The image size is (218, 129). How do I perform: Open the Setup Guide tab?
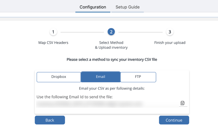(128, 7)
